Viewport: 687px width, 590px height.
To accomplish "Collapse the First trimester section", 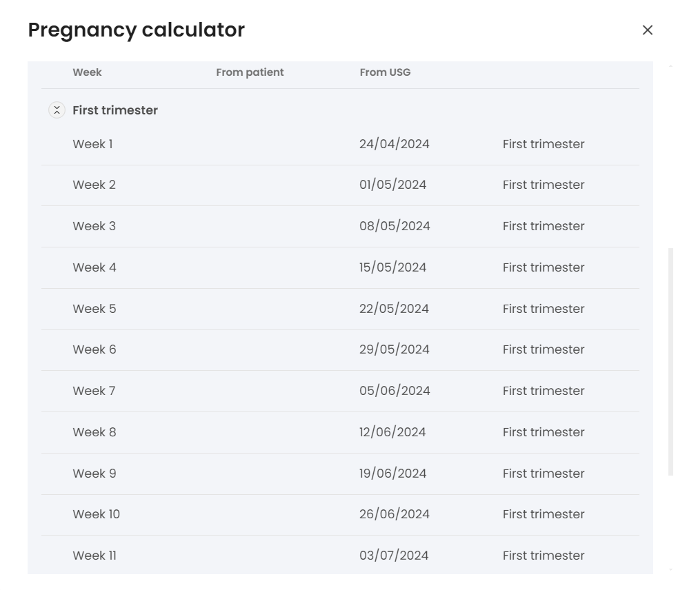I will tap(57, 110).
